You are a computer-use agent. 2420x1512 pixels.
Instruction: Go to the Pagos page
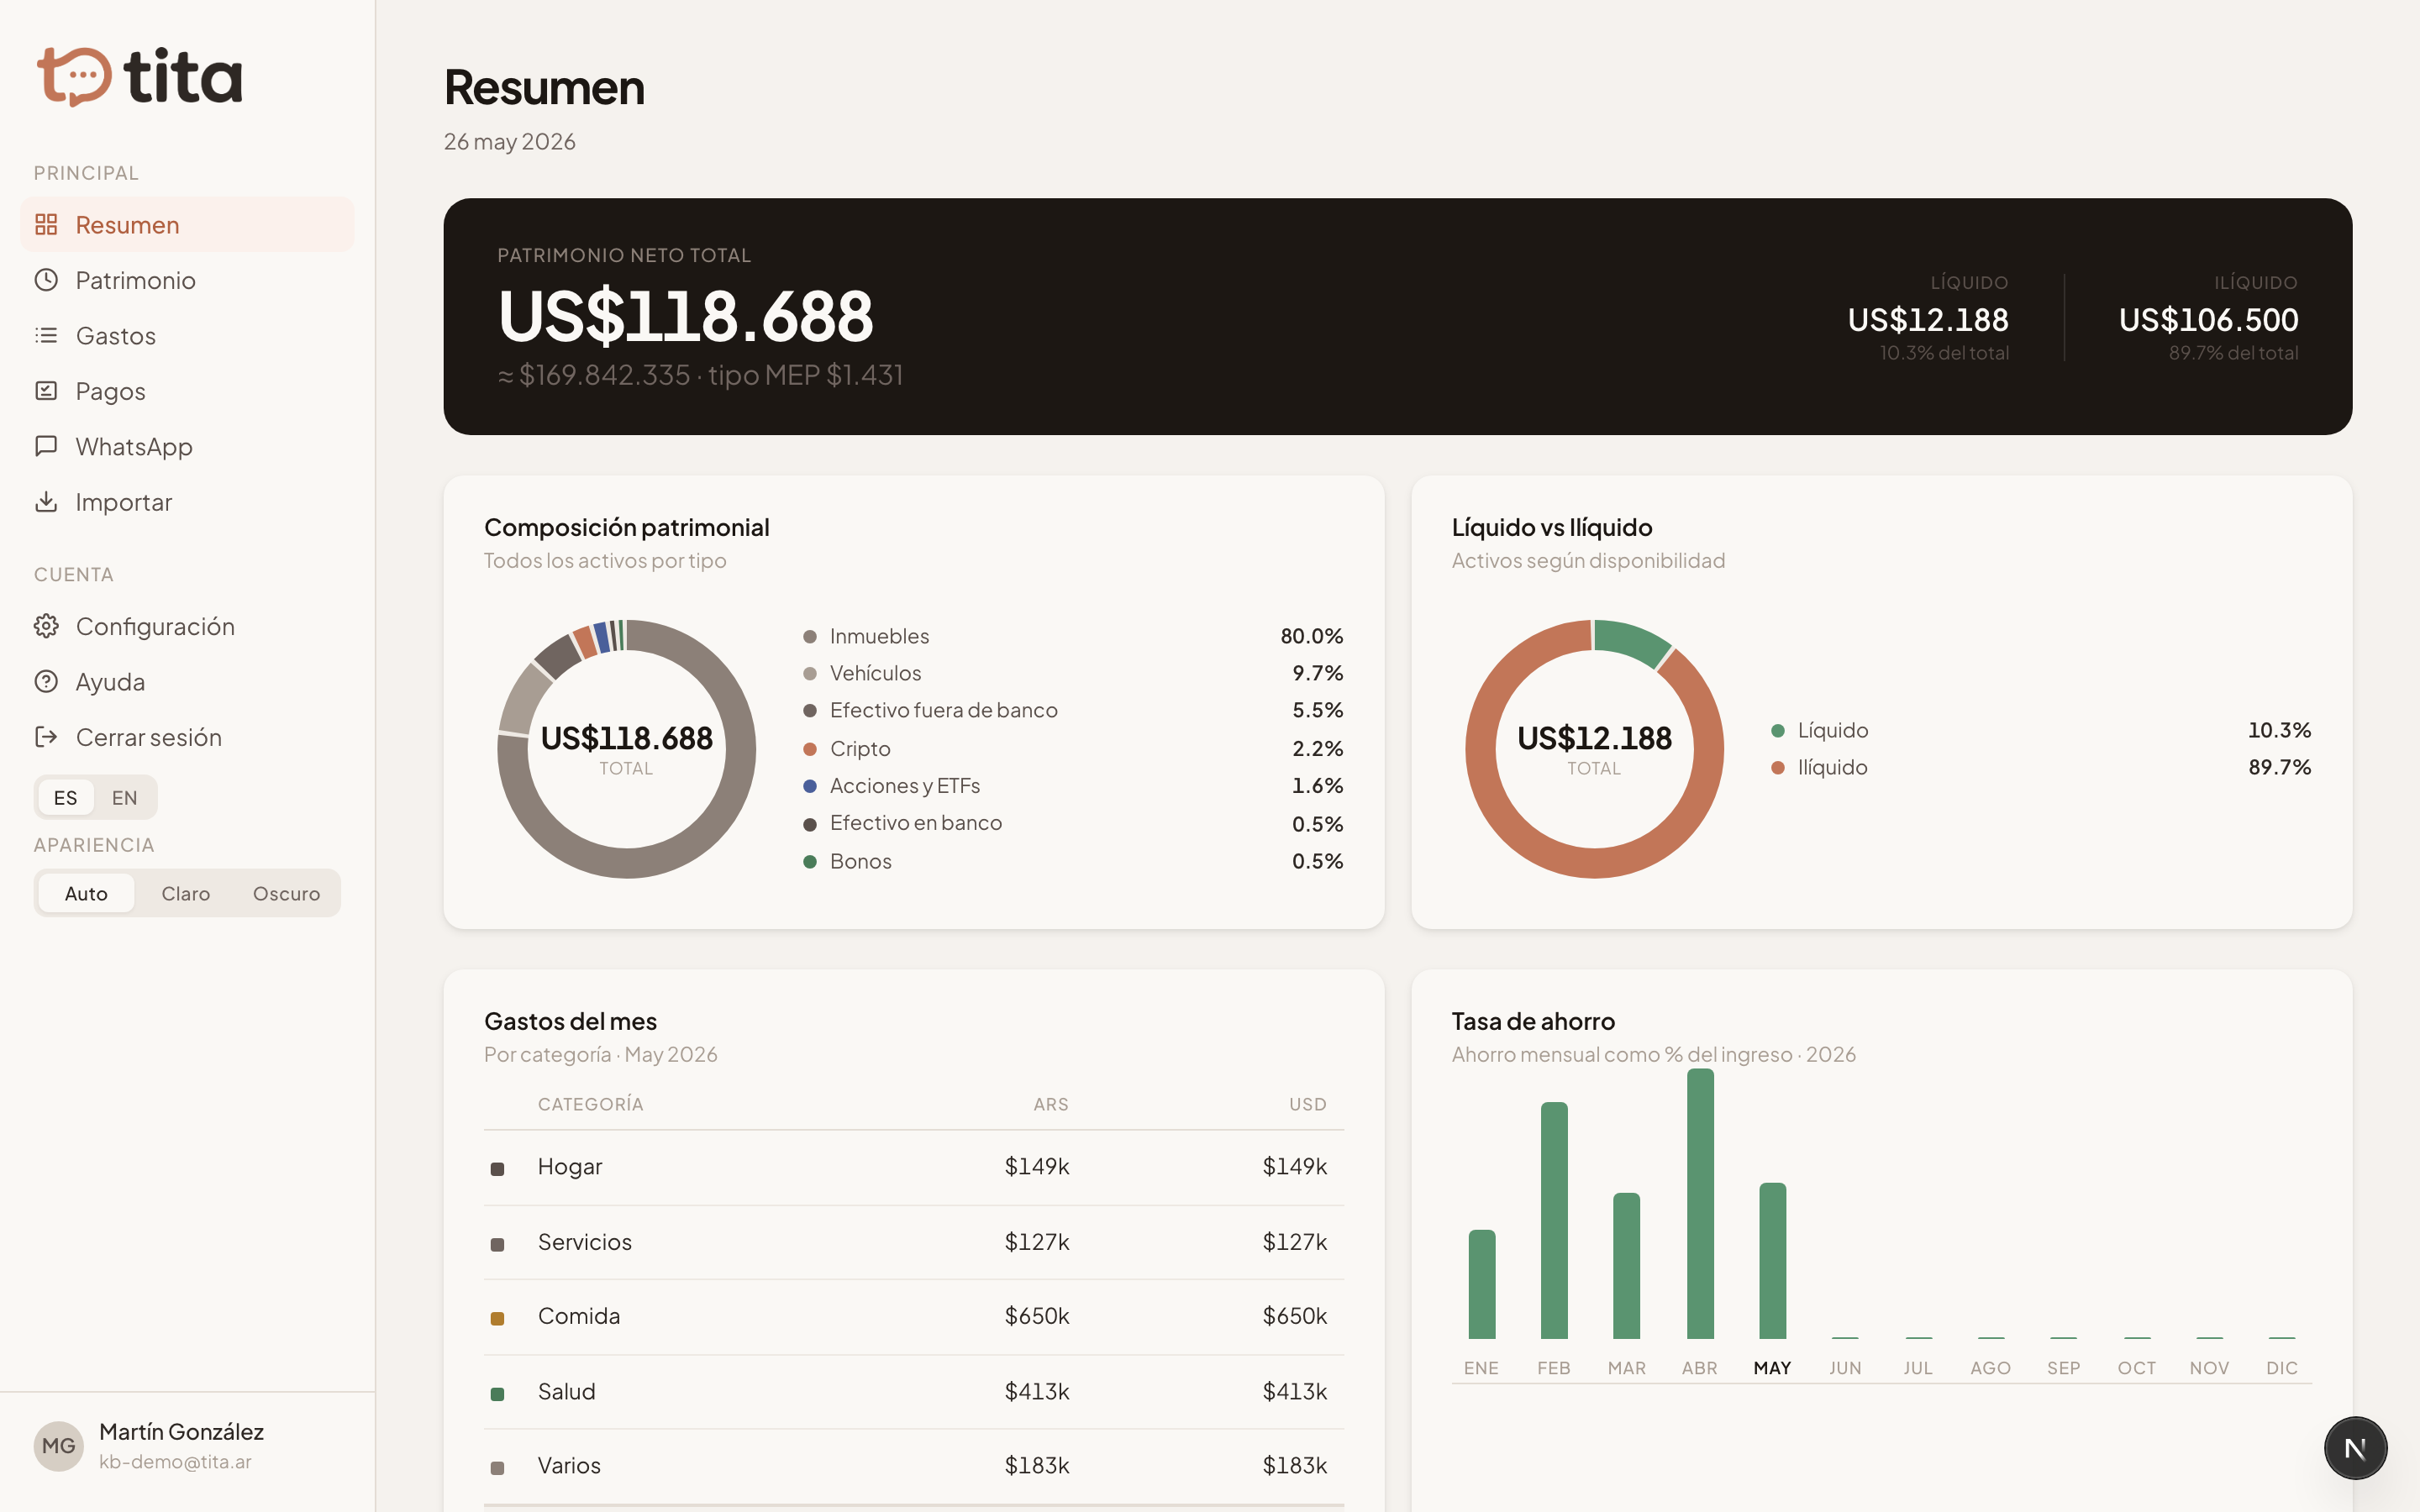[x=187, y=391]
